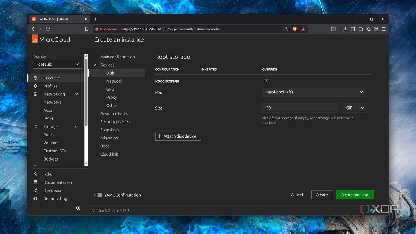This screenshot has height=234, width=416.
Task: Click the MicroCloud logo icon
Action: (x=35, y=39)
